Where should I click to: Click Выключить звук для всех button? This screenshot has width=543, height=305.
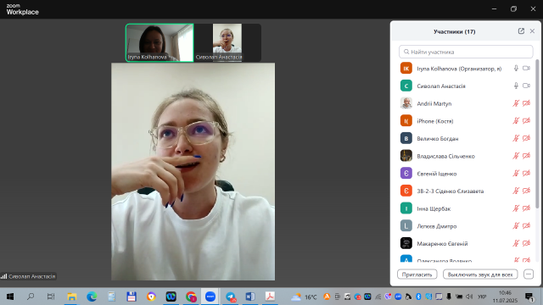480,274
